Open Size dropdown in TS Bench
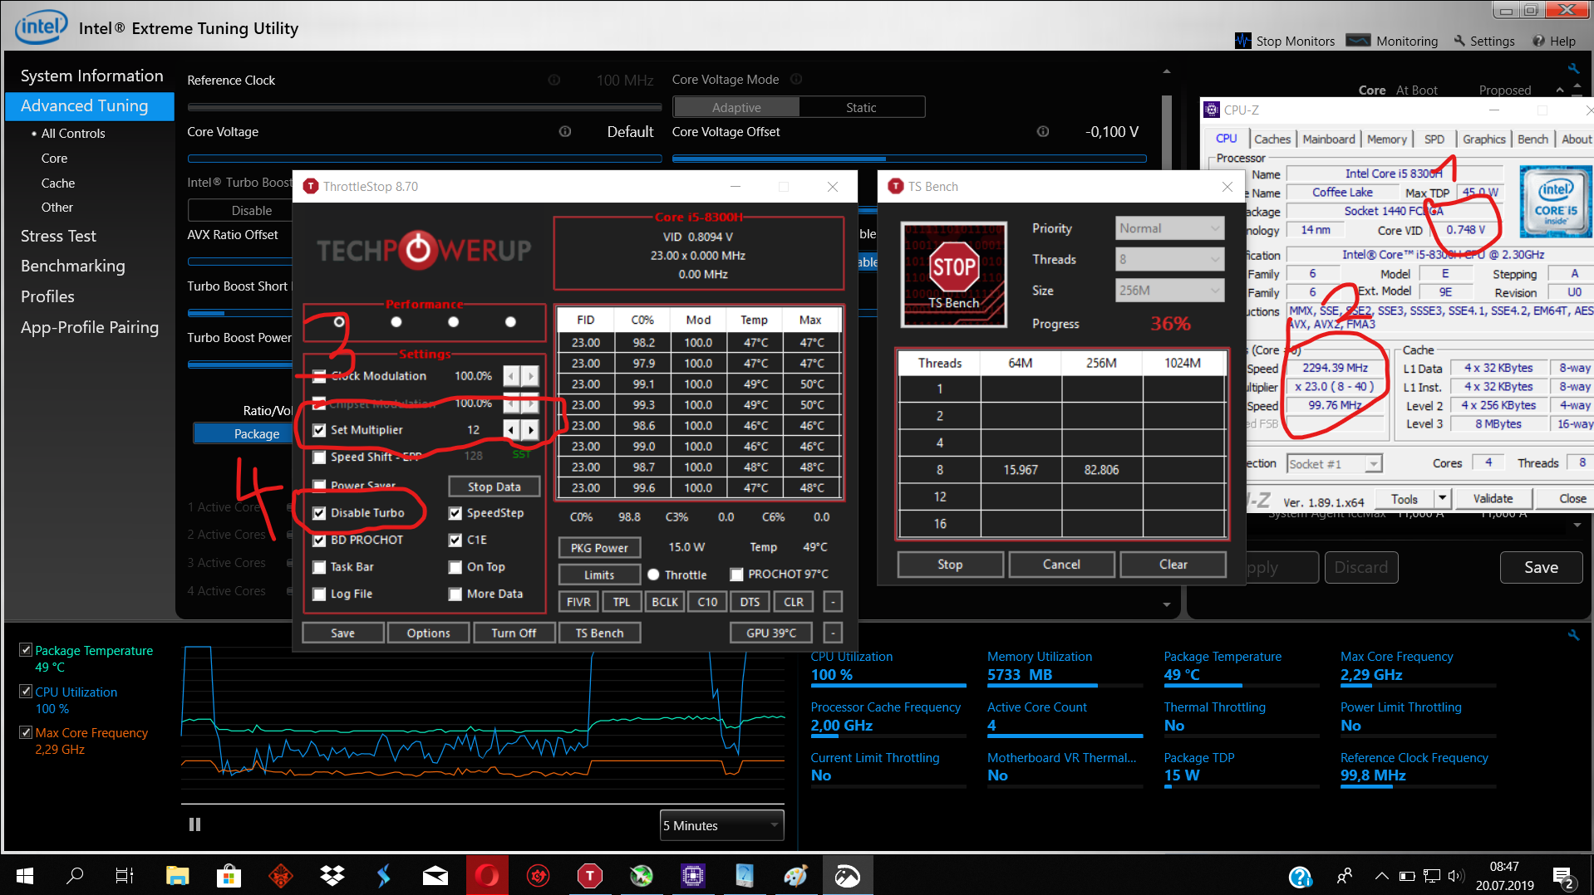This screenshot has height=895, width=1594. [x=1169, y=291]
